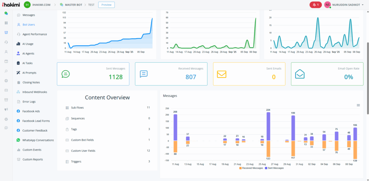Select AI Prompts from the sidebar
This screenshot has height=181, width=369.
29,72
